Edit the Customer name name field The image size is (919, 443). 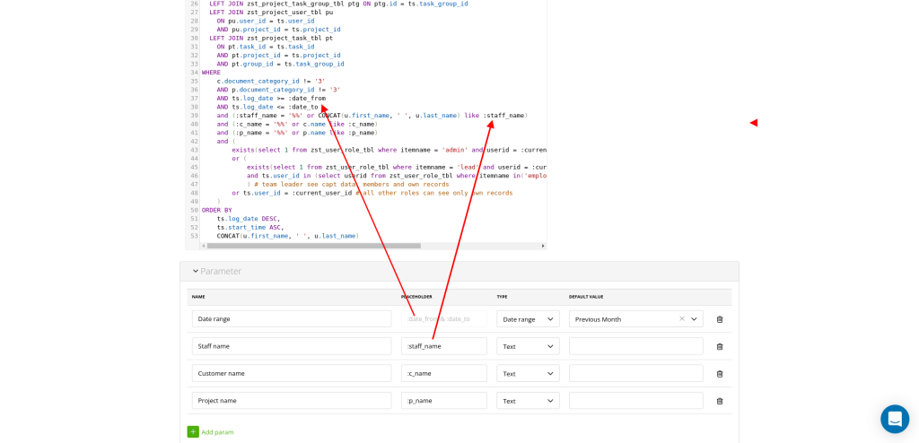(x=292, y=373)
